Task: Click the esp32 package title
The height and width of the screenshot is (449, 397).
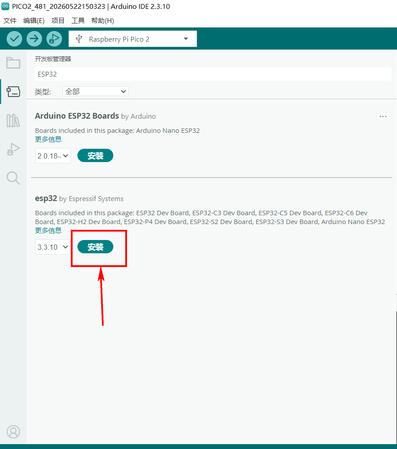Action: point(46,198)
